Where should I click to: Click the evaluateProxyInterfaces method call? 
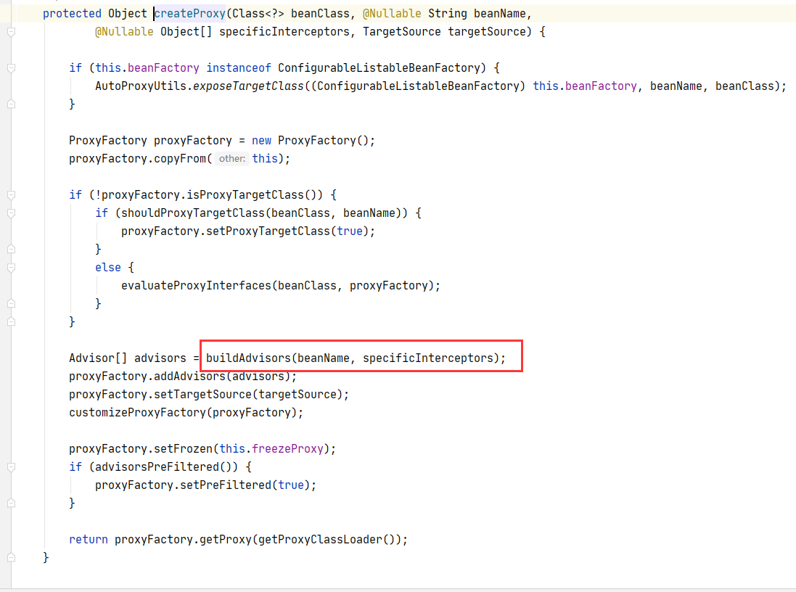tap(196, 285)
